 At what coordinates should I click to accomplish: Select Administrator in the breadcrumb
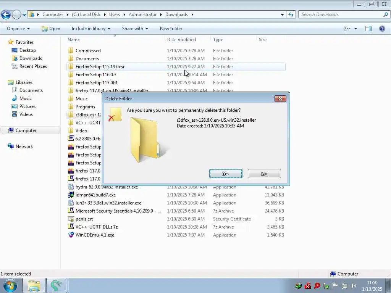pyautogui.click(x=143, y=14)
